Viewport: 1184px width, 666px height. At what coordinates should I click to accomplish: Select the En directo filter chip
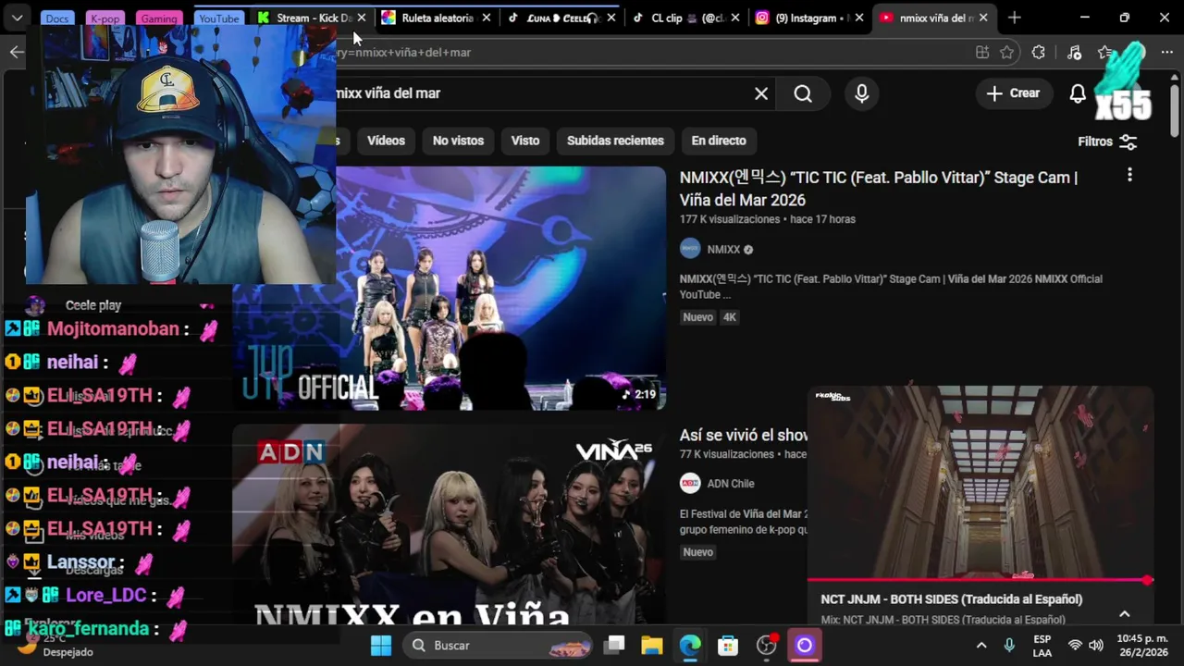point(719,141)
